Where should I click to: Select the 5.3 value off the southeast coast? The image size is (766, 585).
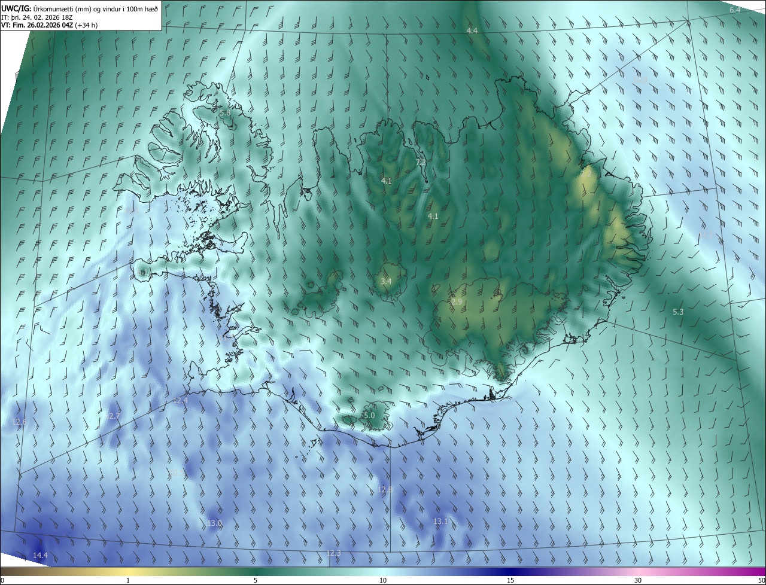click(x=678, y=312)
